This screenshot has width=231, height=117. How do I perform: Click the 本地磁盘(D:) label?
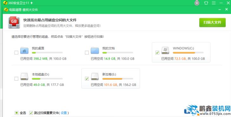point(41,74)
